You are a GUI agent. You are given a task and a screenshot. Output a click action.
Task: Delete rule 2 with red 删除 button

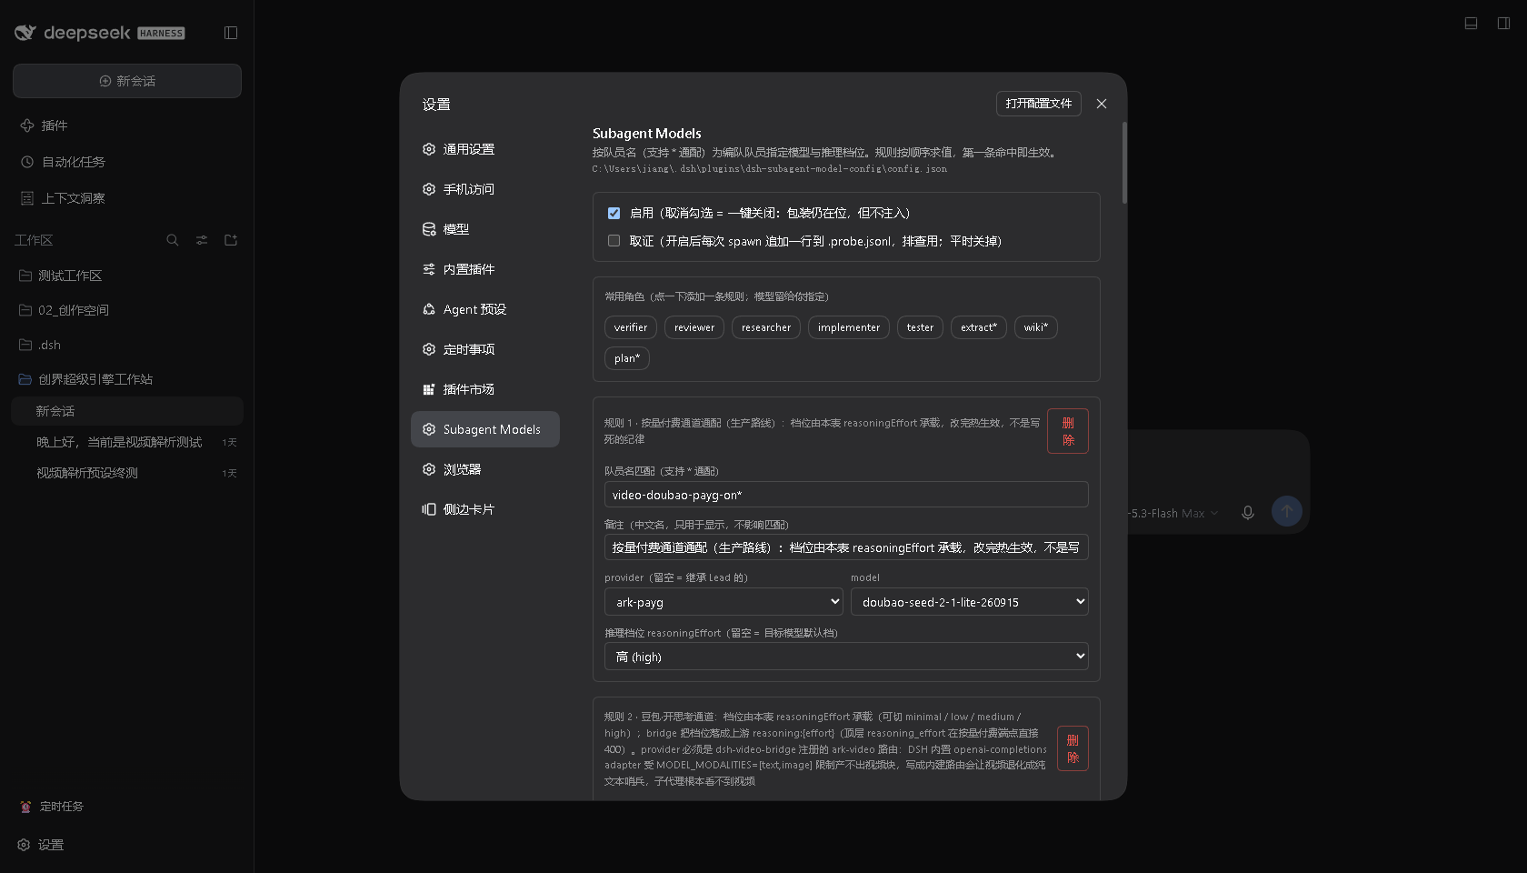[x=1073, y=748]
